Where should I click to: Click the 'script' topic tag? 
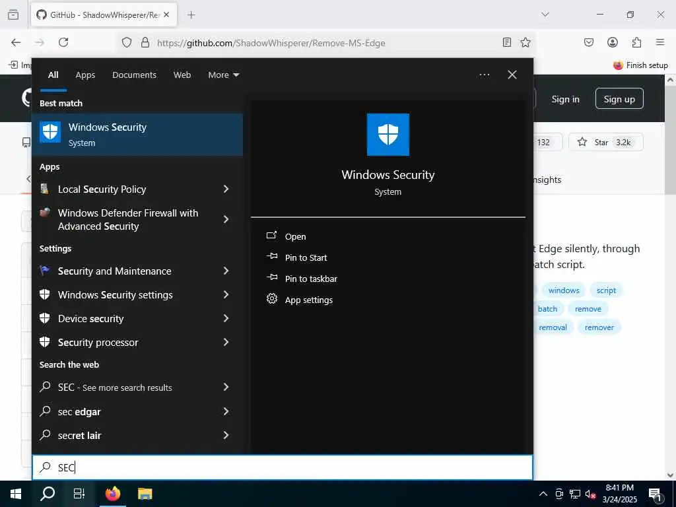tap(606, 290)
